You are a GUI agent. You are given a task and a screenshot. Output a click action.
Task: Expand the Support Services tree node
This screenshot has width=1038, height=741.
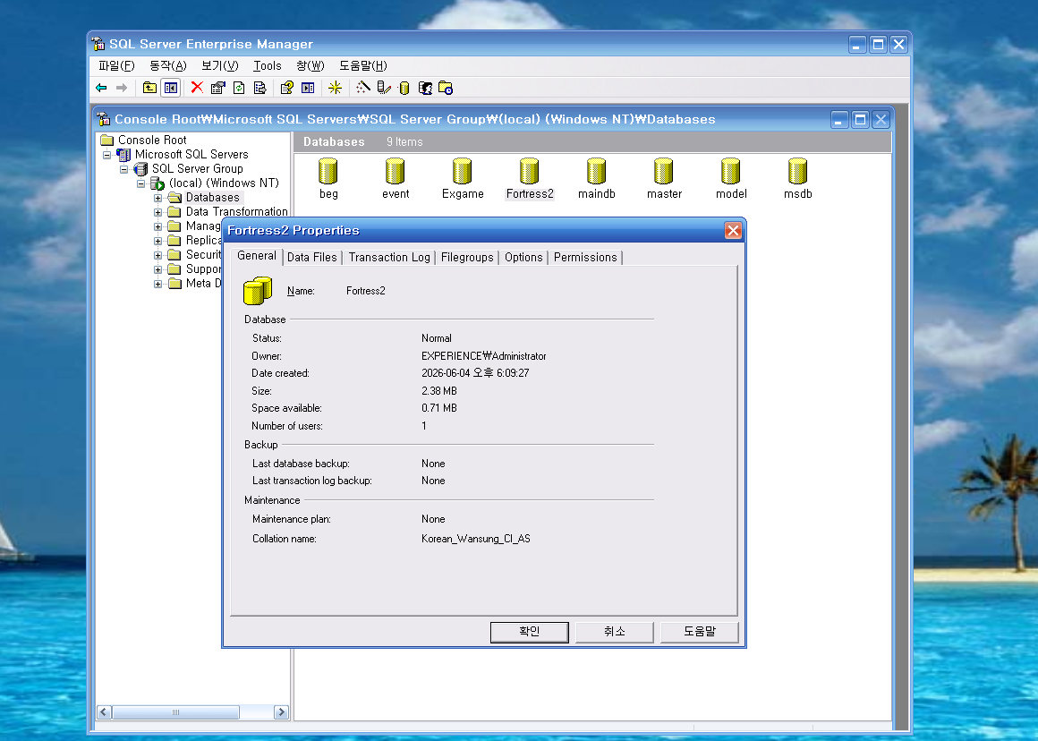(x=157, y=269)
